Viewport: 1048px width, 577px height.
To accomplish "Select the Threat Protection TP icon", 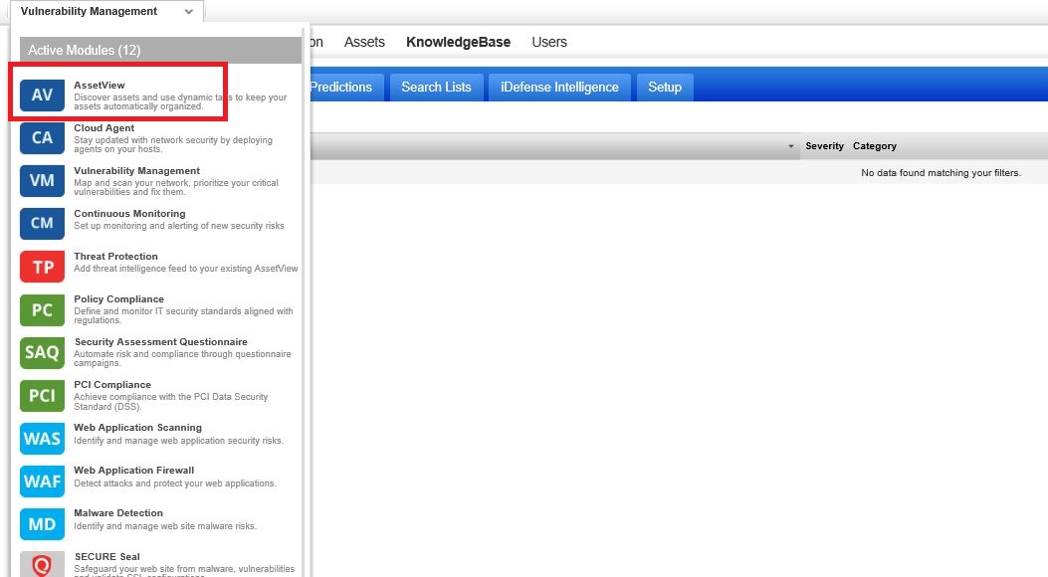I will pos(41,266).
